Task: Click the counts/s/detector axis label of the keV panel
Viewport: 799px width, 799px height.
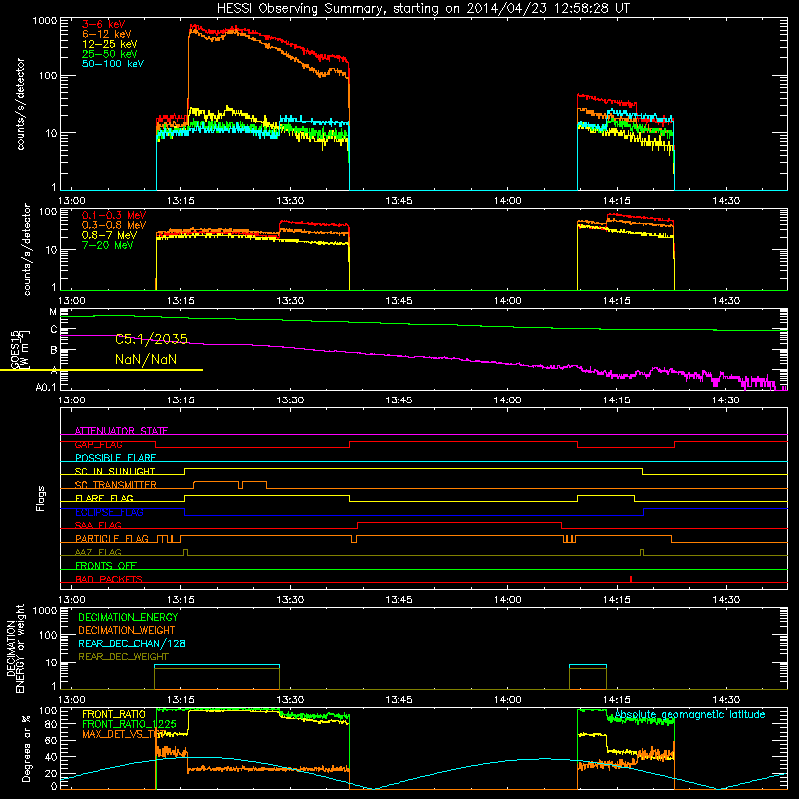Action: [x=20, y=104]
